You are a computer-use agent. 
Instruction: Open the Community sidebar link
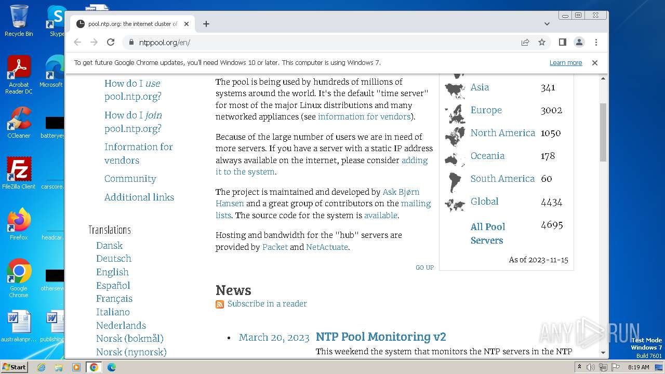click(x=130, y=179)
